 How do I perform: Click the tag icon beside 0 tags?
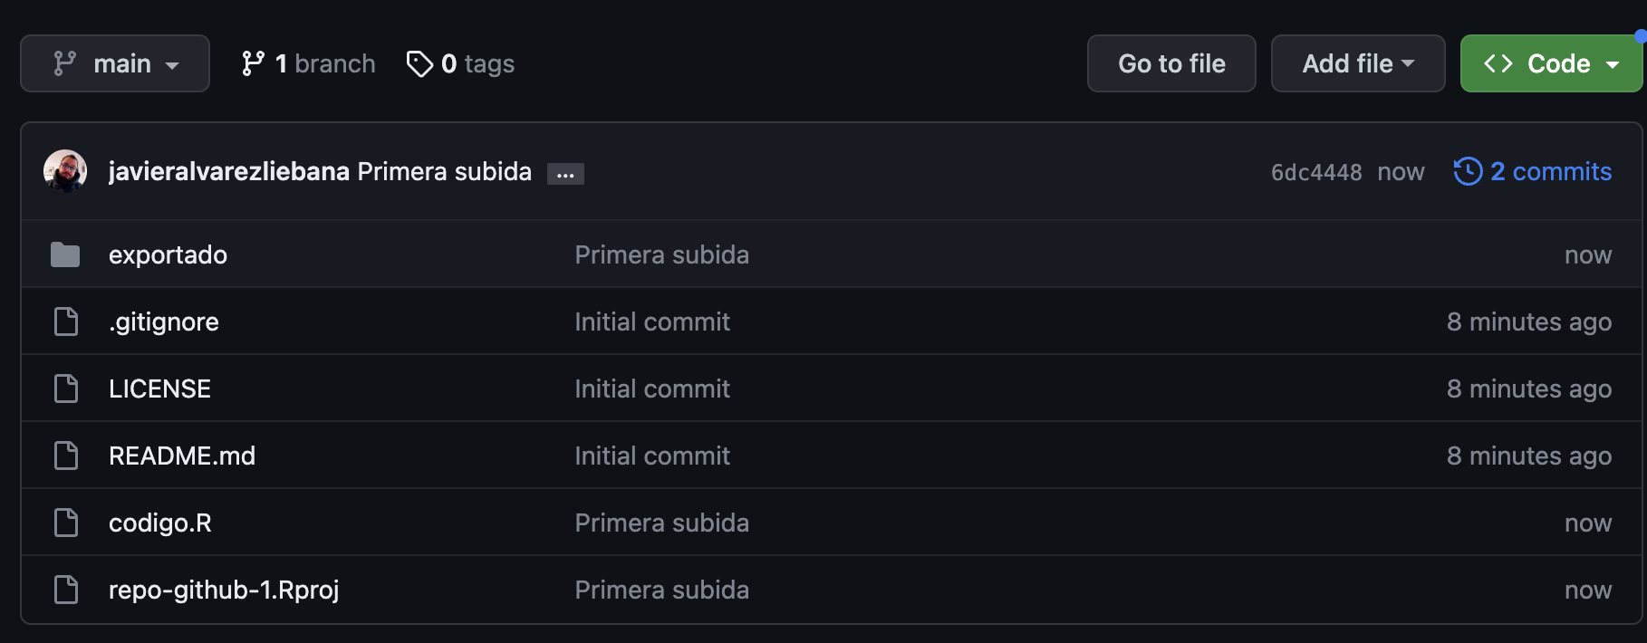(419, 64)
